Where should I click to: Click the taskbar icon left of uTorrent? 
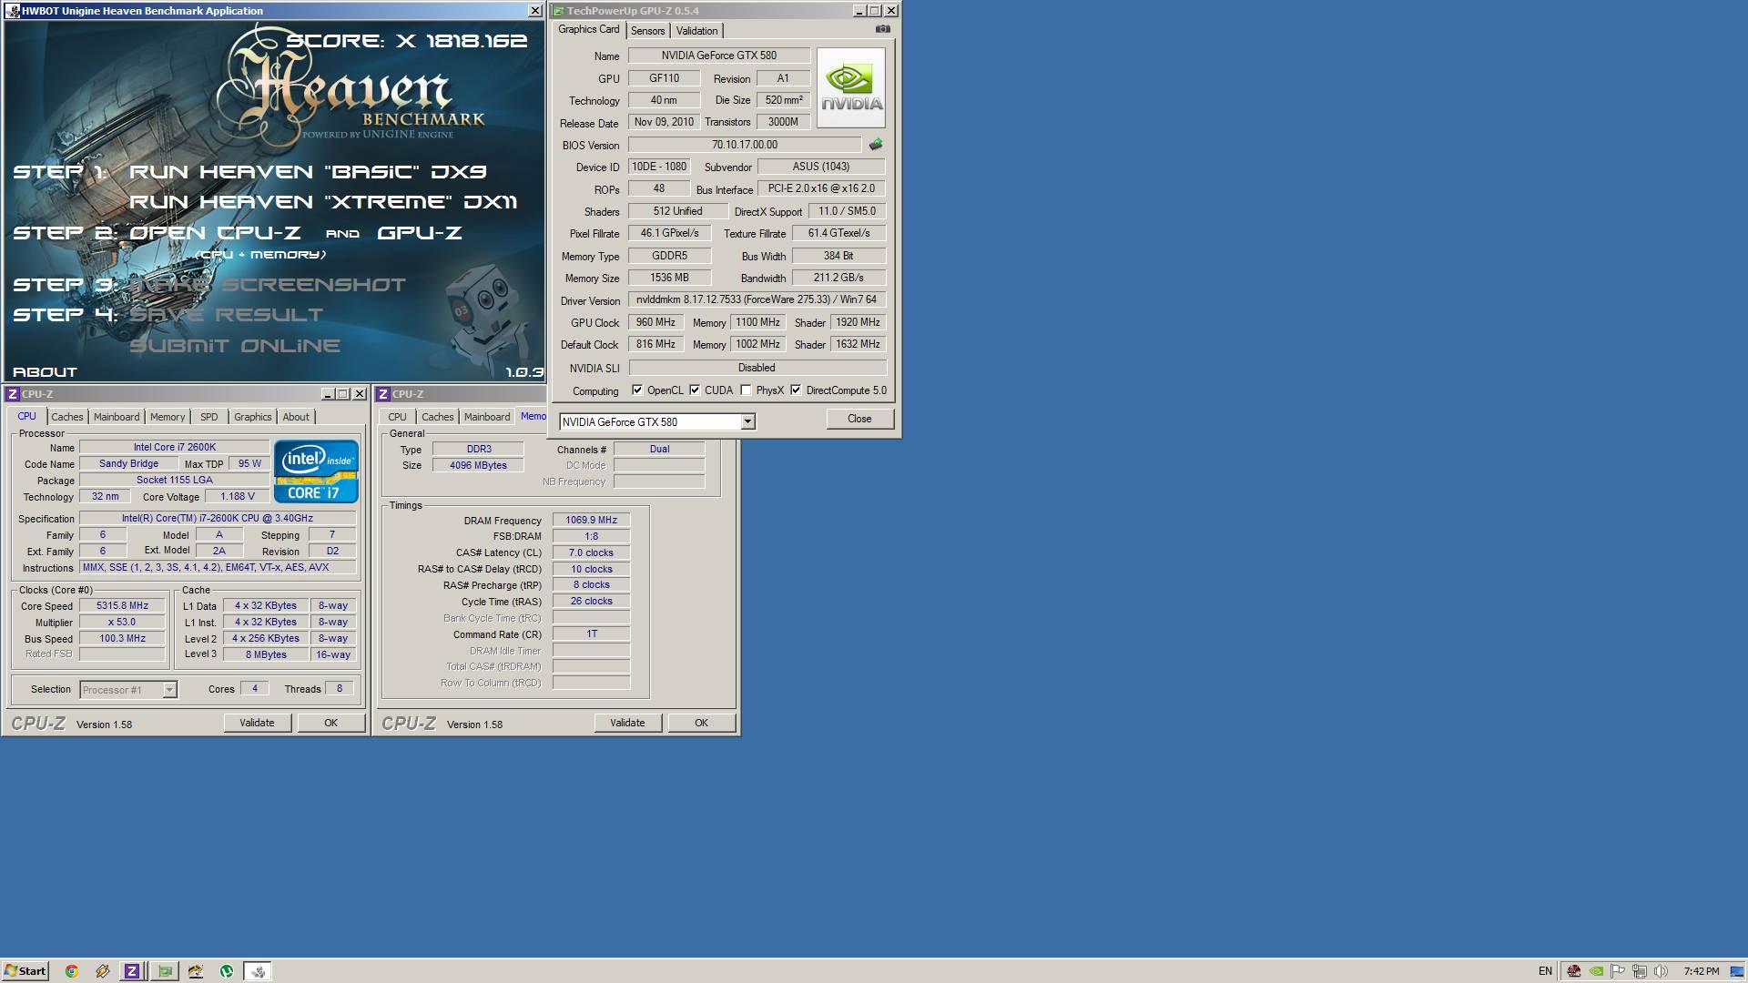coord(196,971)
